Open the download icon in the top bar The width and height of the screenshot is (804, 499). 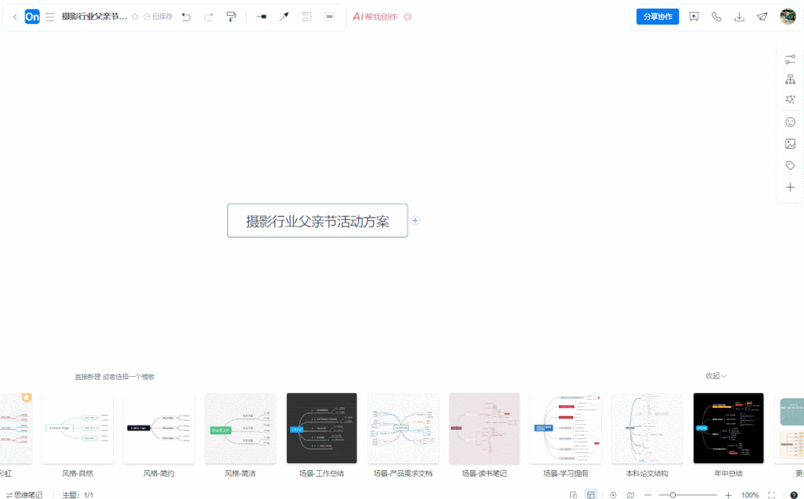[739, 16]
